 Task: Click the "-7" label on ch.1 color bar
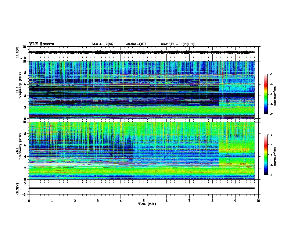271,114
